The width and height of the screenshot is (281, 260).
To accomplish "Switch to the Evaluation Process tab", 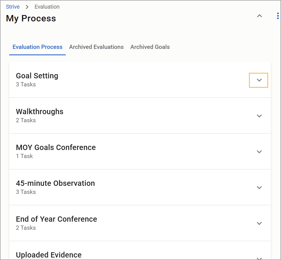I will tap(37, 47).
